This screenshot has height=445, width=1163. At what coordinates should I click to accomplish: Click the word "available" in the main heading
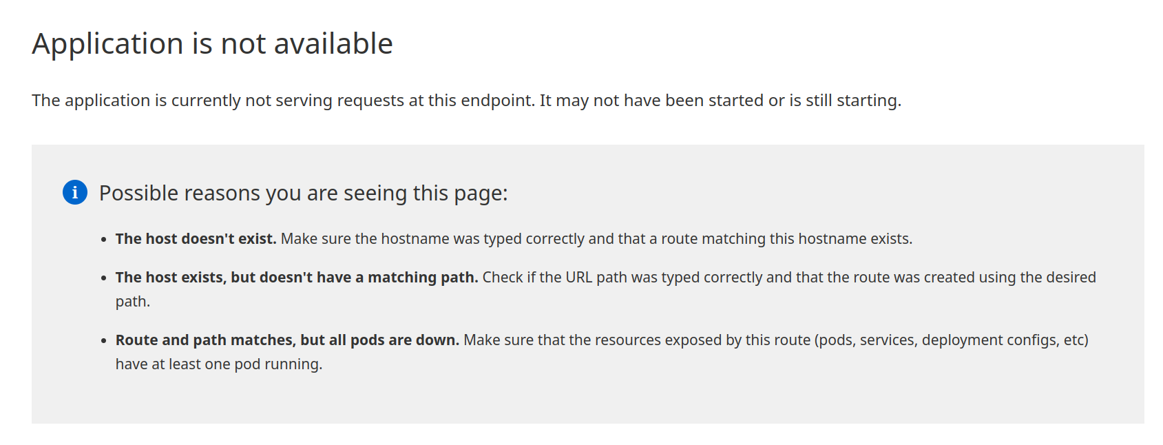[x=333, y=43]
